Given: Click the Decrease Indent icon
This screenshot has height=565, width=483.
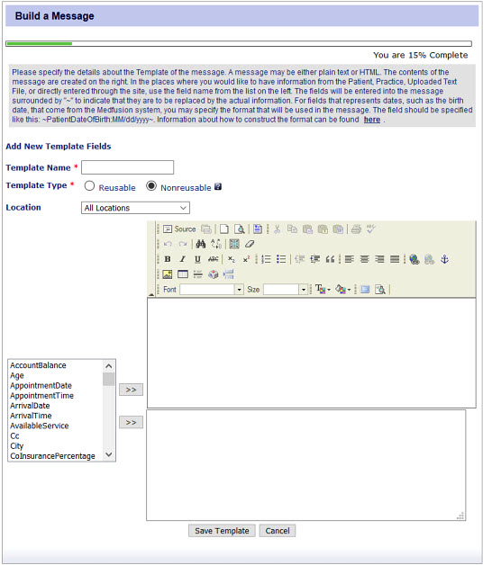Looking at the screenshot, I should [299, 259].
